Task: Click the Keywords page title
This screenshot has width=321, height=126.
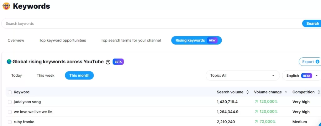Action: pos(31,6)
